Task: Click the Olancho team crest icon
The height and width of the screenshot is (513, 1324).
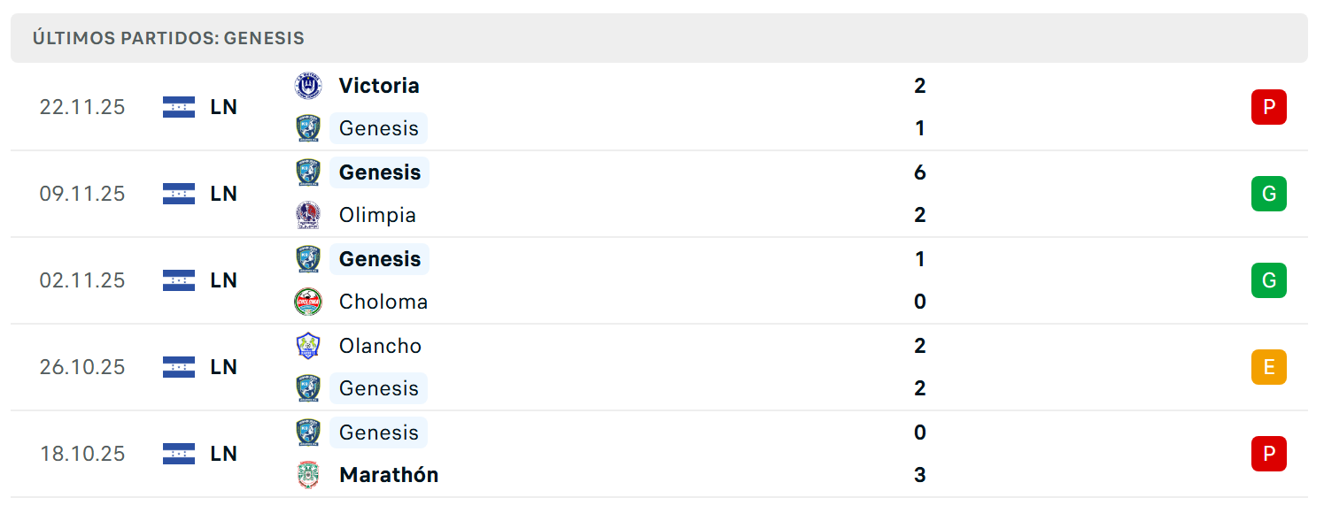Action: click(307, 346)
